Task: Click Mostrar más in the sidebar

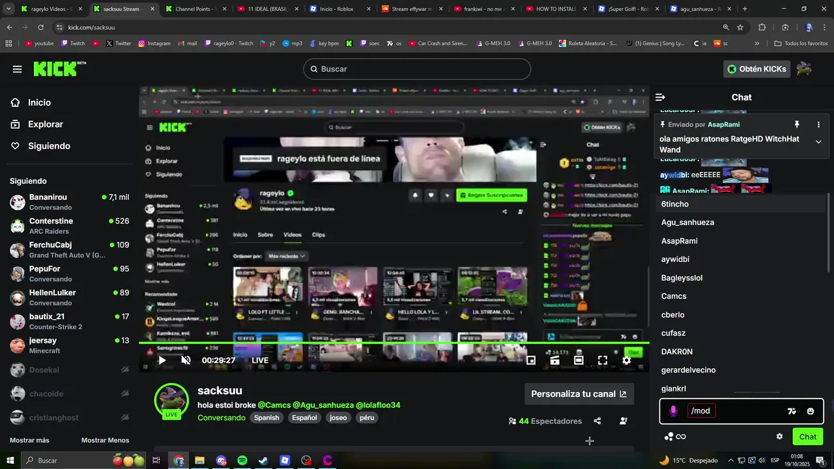Action: (29, 440)
